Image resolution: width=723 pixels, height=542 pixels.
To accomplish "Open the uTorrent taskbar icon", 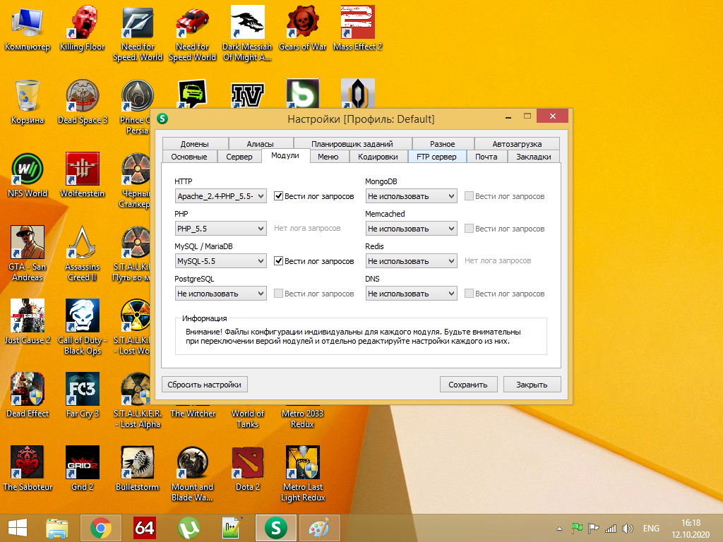I will (x=188, y=527).
